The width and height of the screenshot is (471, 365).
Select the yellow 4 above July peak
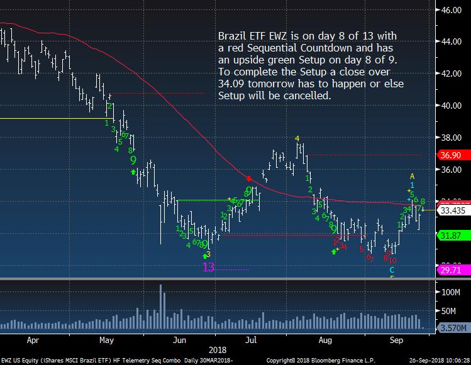[x=297, y=138]
